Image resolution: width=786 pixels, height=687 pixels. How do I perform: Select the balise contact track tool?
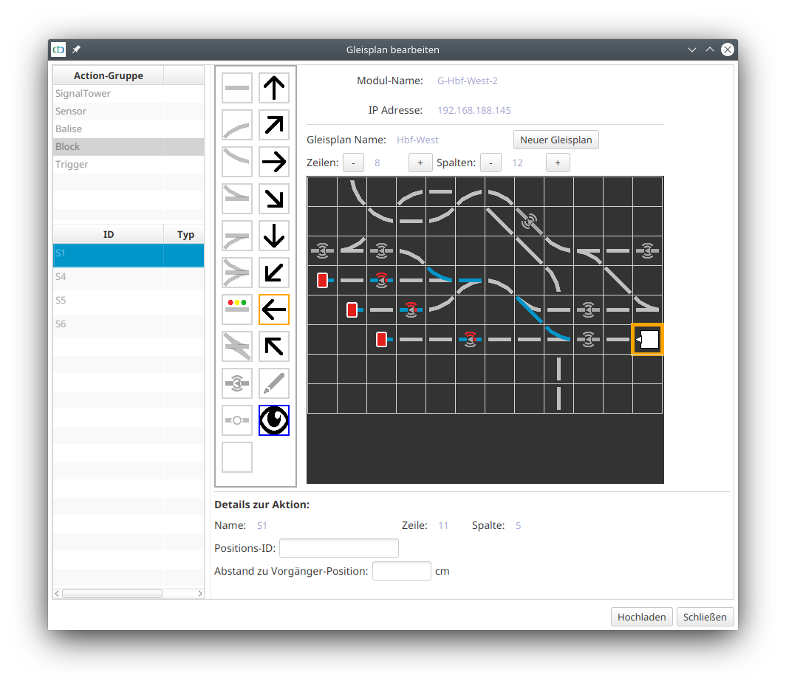click(236, 420)
